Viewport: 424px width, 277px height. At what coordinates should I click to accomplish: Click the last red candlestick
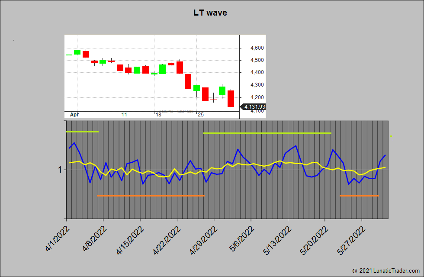pyautogui.click(x=231, y=98)
